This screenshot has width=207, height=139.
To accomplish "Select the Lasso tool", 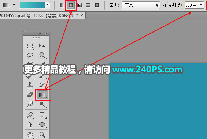I will click(30, 55).
